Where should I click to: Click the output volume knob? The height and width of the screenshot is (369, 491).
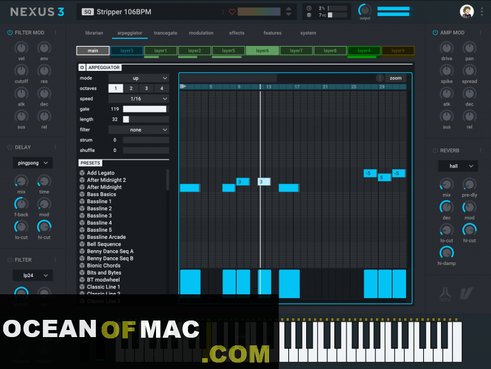[365, 10]
